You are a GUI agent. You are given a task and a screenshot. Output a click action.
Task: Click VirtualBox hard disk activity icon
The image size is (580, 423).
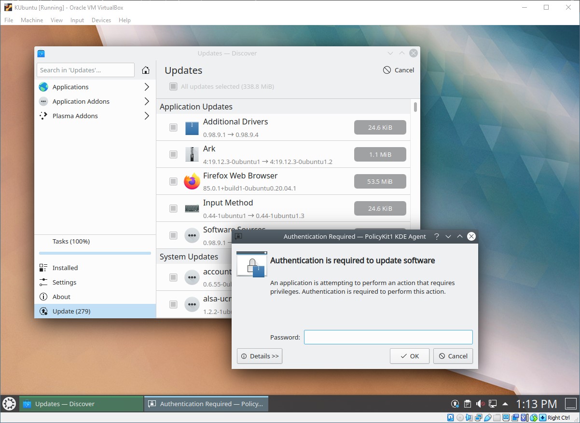point(451,418)
